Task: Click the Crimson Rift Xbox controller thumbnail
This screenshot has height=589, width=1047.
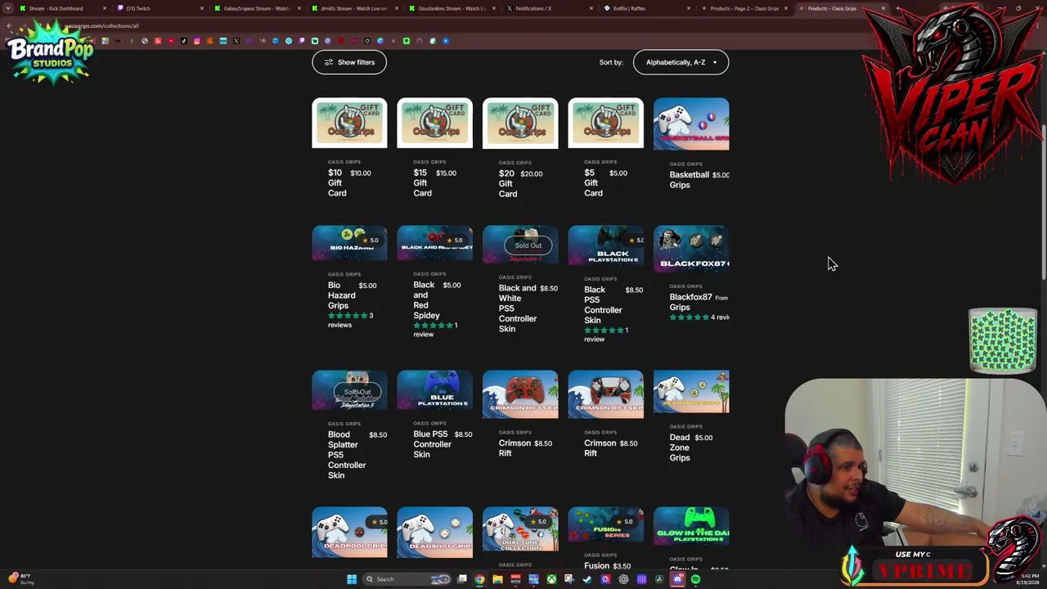Action: (520, 394)
